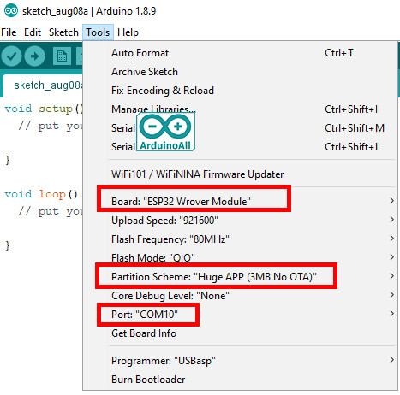Expand Port "COM10" submenu
The image size is (400, 395).
click(x=240, y=315)
